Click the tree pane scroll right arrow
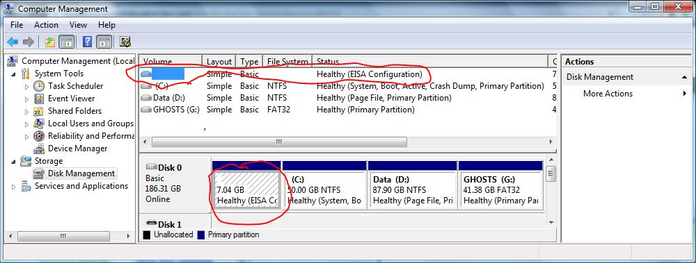 coord(129,236)
